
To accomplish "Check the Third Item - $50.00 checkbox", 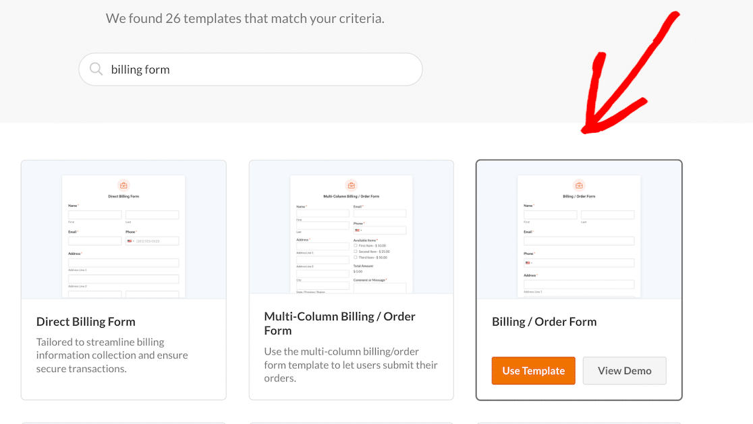I will click(x=355, y=256).
